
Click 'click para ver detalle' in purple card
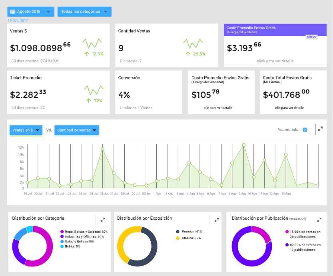coord(275,61)
